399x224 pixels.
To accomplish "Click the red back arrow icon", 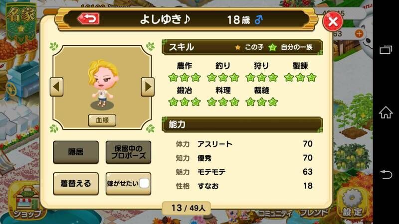I will 88,19.
